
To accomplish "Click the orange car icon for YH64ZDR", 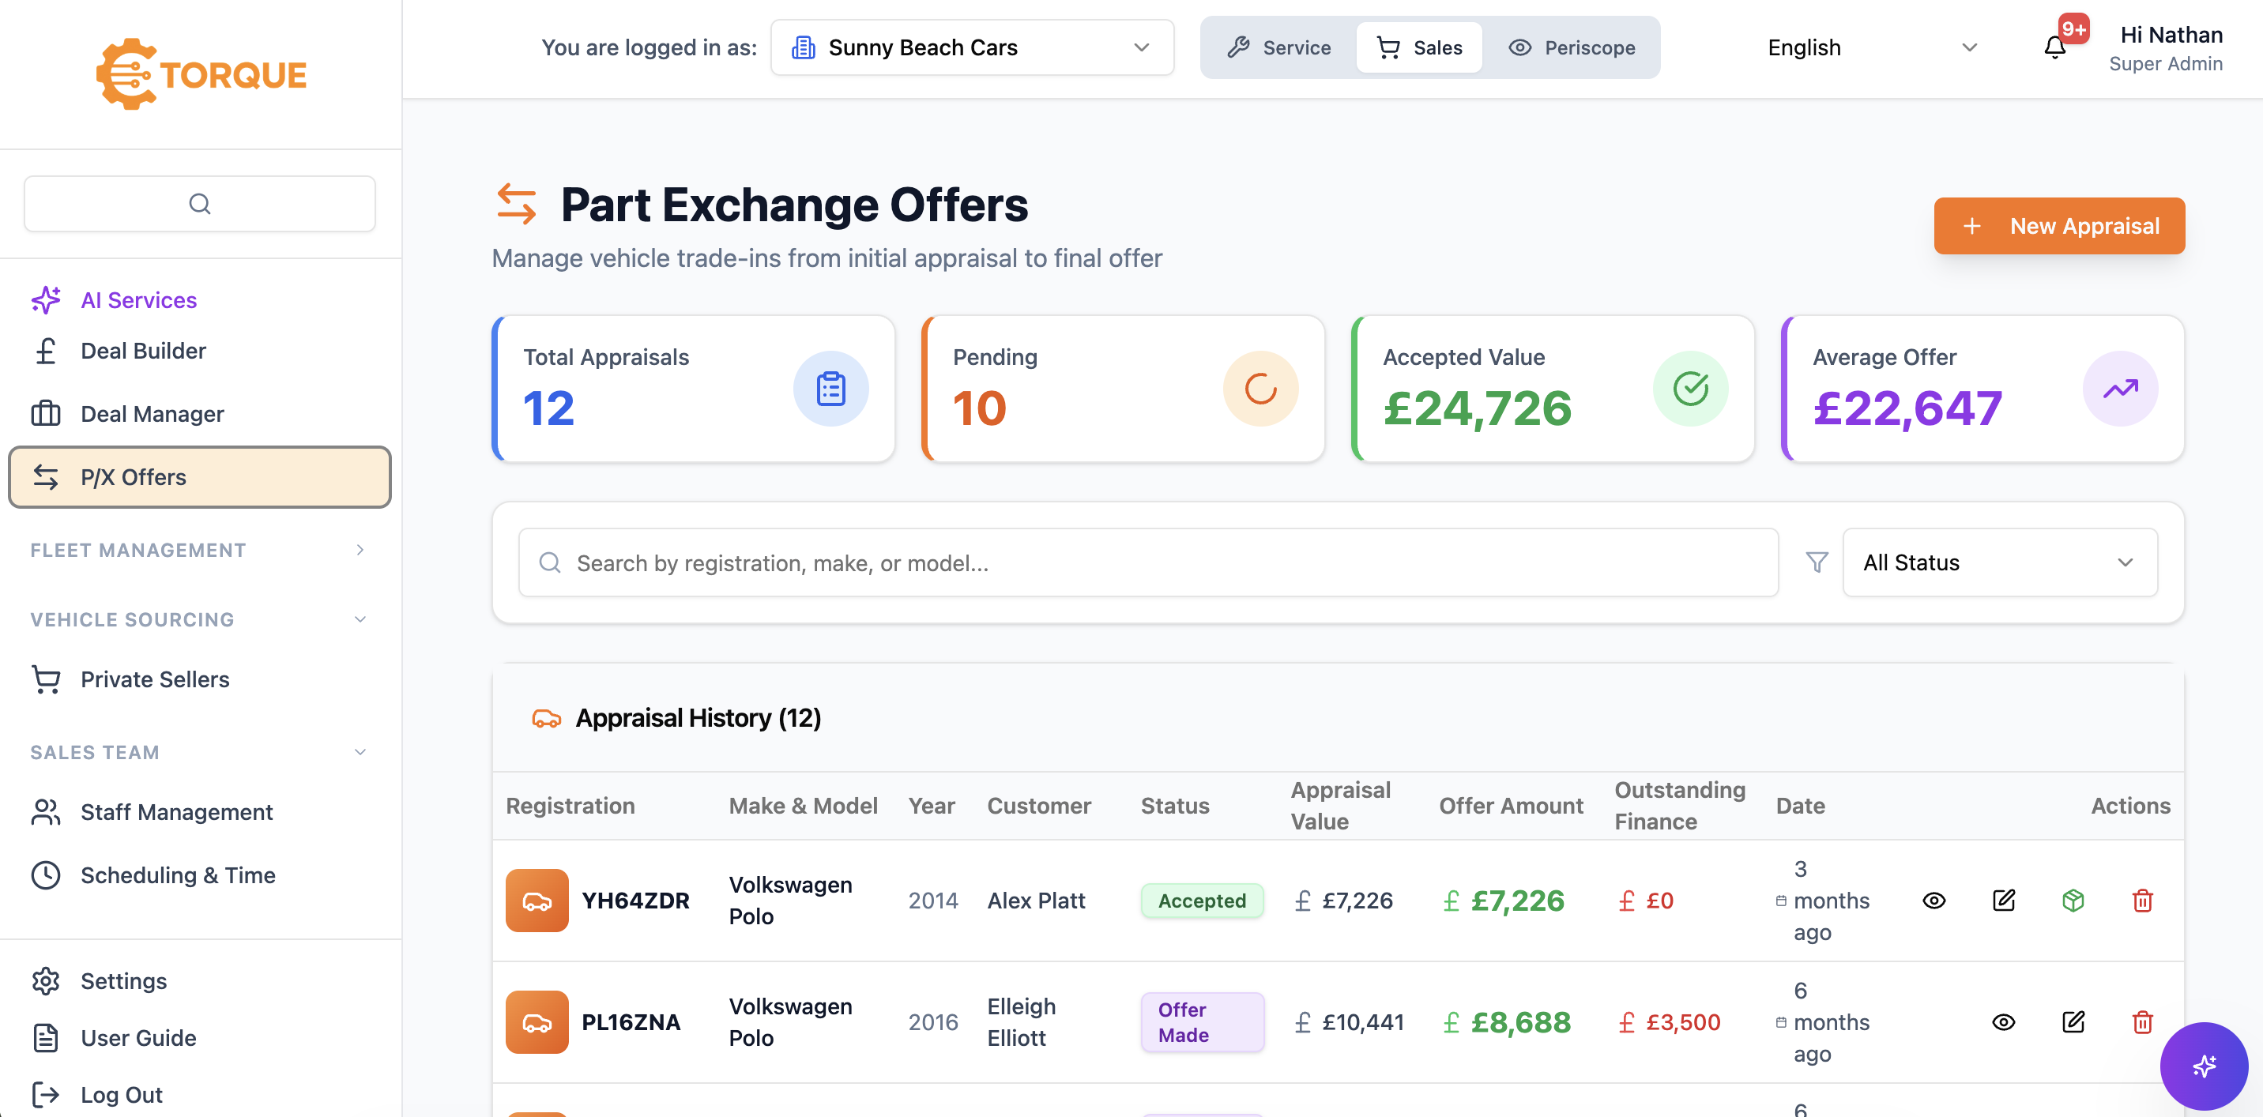I will point(537,901).
